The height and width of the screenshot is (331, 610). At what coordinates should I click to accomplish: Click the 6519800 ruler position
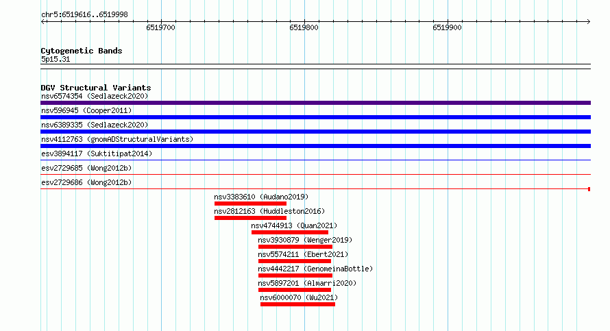[304, 27]
